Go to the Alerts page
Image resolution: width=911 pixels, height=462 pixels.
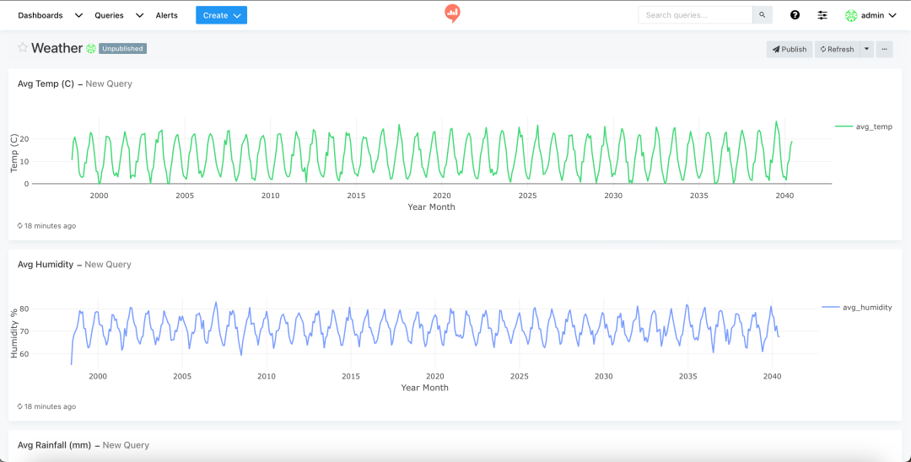167,16
